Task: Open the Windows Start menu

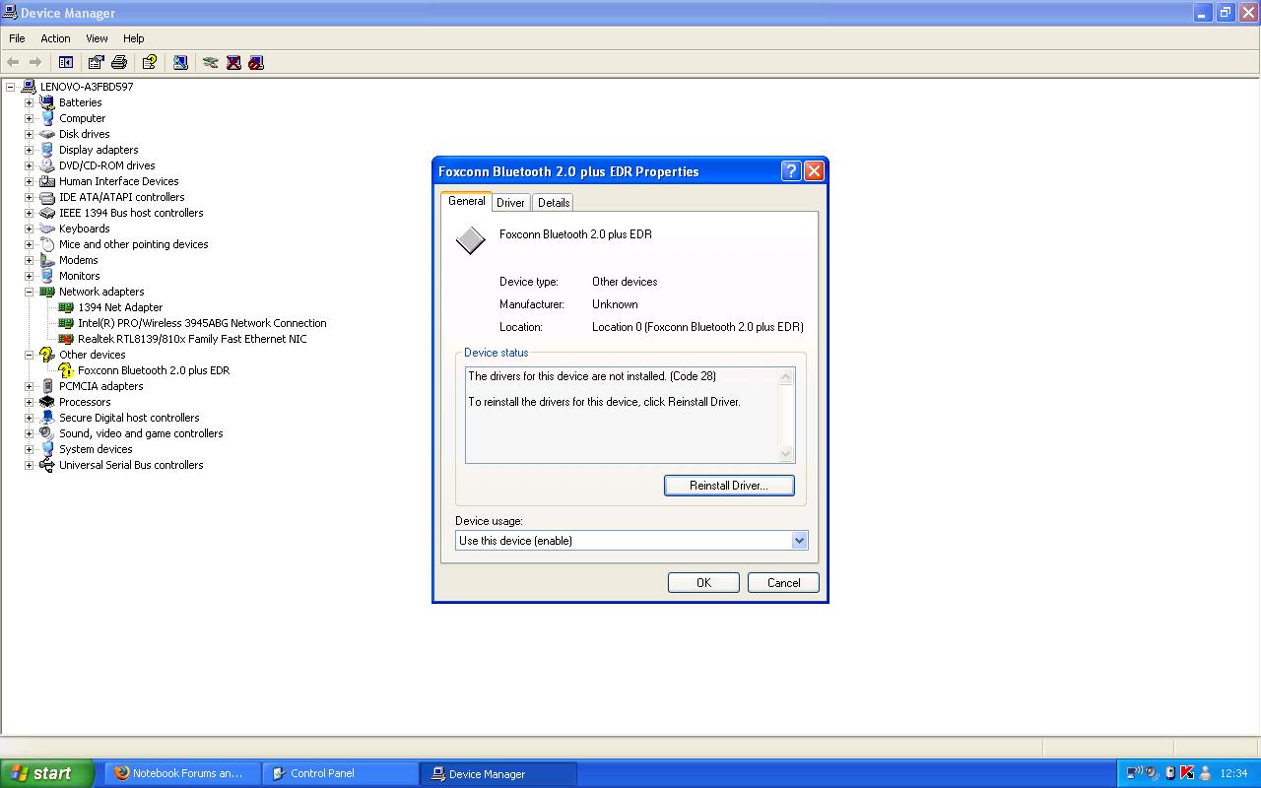Action: click(47, 773)
